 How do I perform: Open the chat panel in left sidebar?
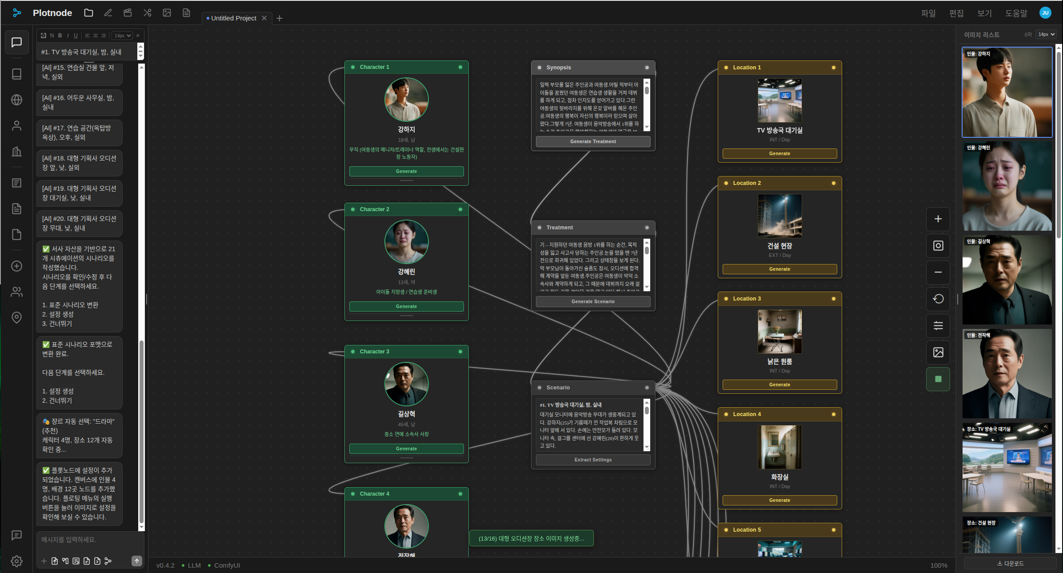pyautogui.click(x=16, y=42)
